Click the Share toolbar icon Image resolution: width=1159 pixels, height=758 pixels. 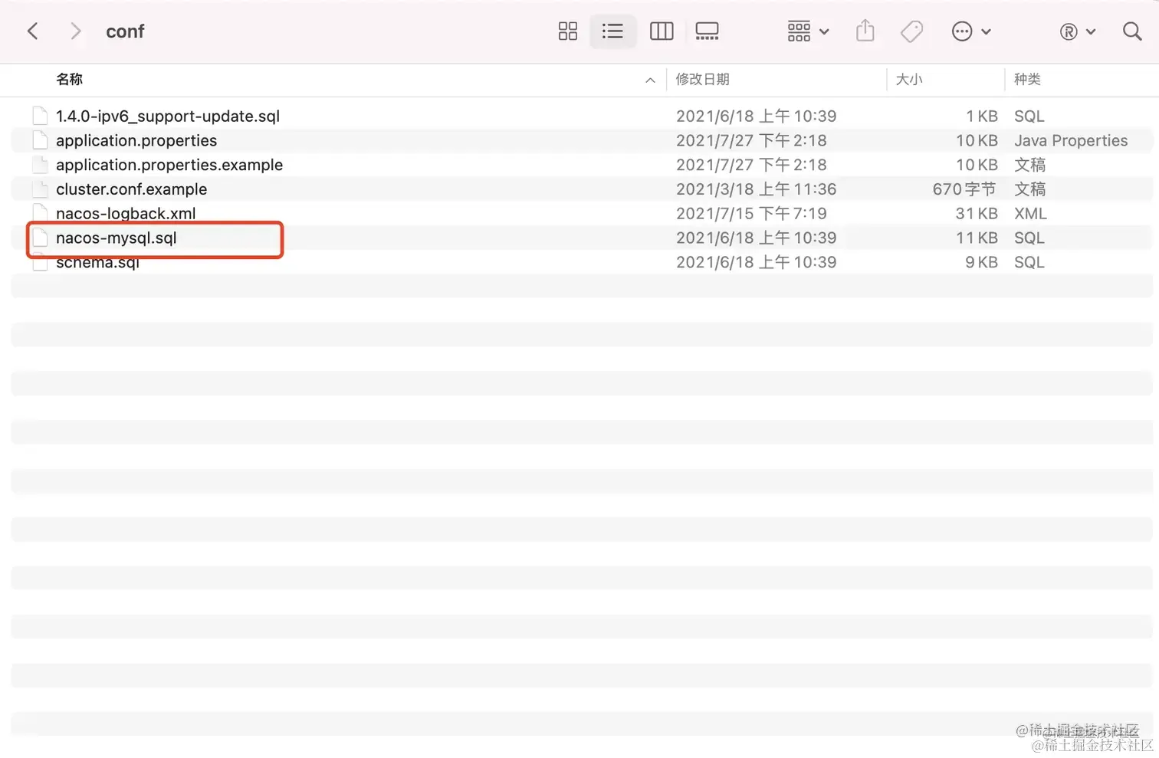tap(865, 31)
